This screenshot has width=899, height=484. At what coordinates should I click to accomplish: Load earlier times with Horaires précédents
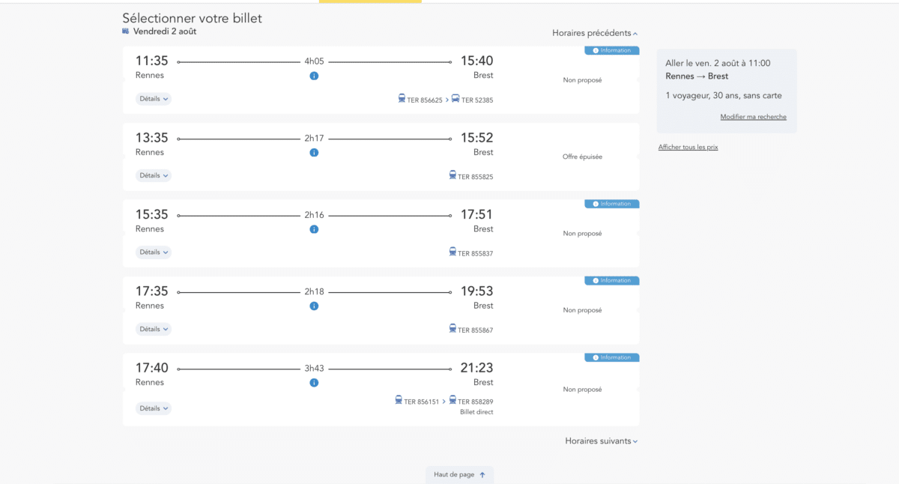click(x=595, y=33)
